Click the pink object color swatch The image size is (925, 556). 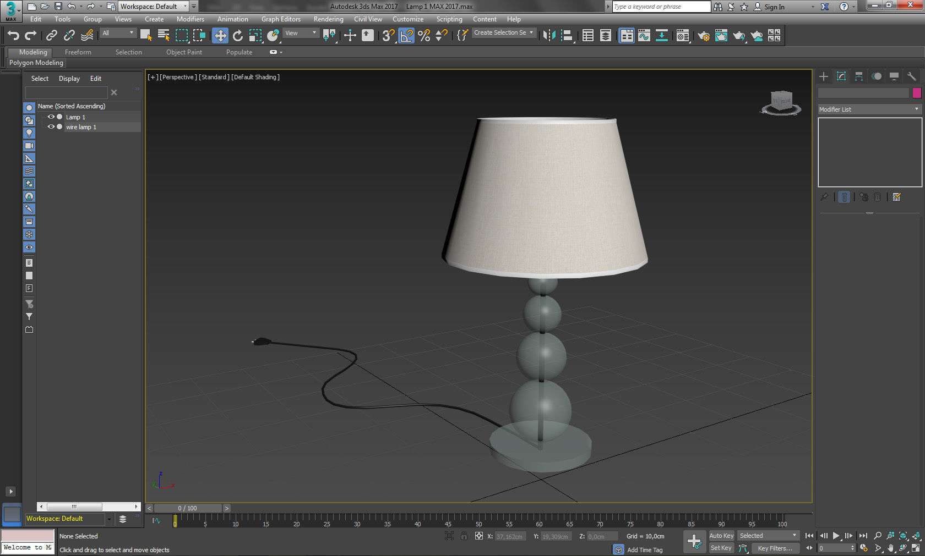(917, 93)
